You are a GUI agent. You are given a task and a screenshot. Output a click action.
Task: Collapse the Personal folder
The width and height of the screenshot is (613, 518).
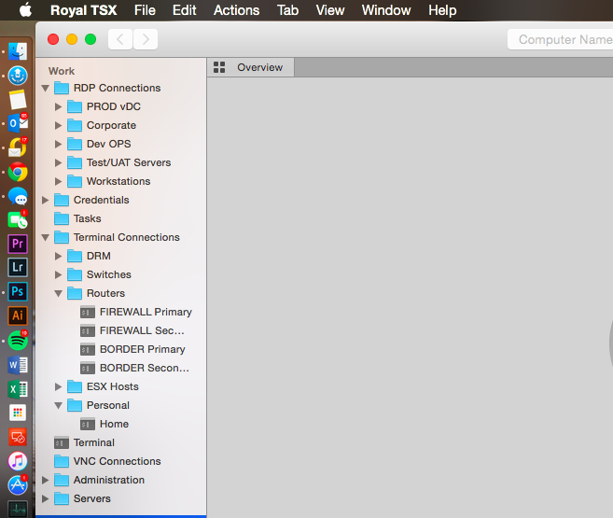click(58, 406)
